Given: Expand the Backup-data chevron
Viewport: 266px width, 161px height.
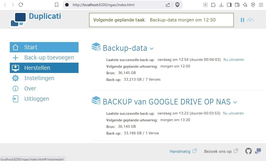Looking at the screenshot, I should pyautogui.click(x=151, y=49).
